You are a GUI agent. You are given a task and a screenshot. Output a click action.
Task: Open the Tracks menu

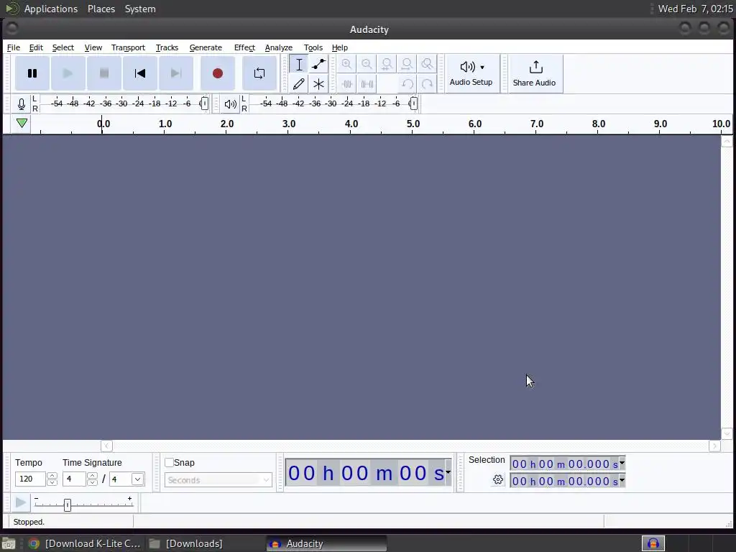pos(167,47)
